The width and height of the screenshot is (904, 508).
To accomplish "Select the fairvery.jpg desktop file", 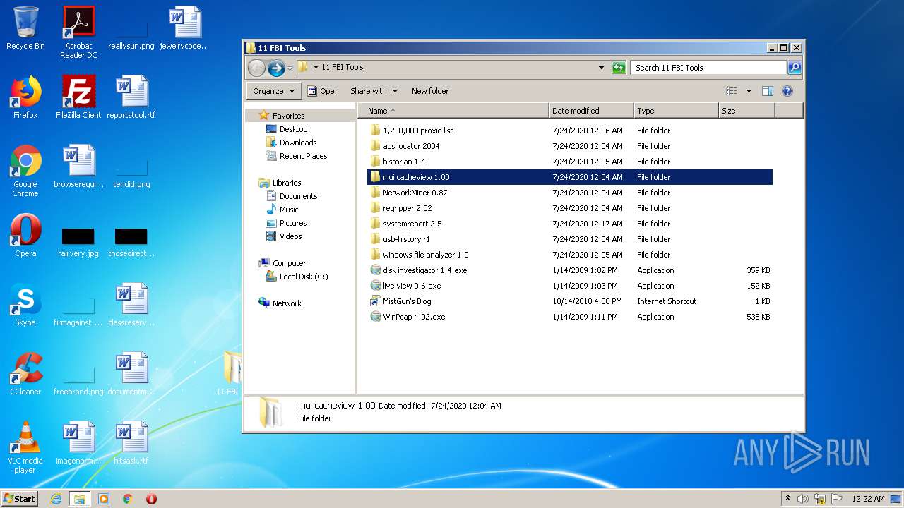I will pyautogui.click(x=78, y=242).
